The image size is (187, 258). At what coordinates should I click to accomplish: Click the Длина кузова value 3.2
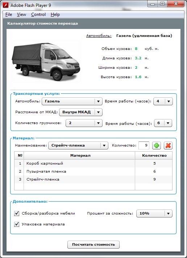point(138,58)
